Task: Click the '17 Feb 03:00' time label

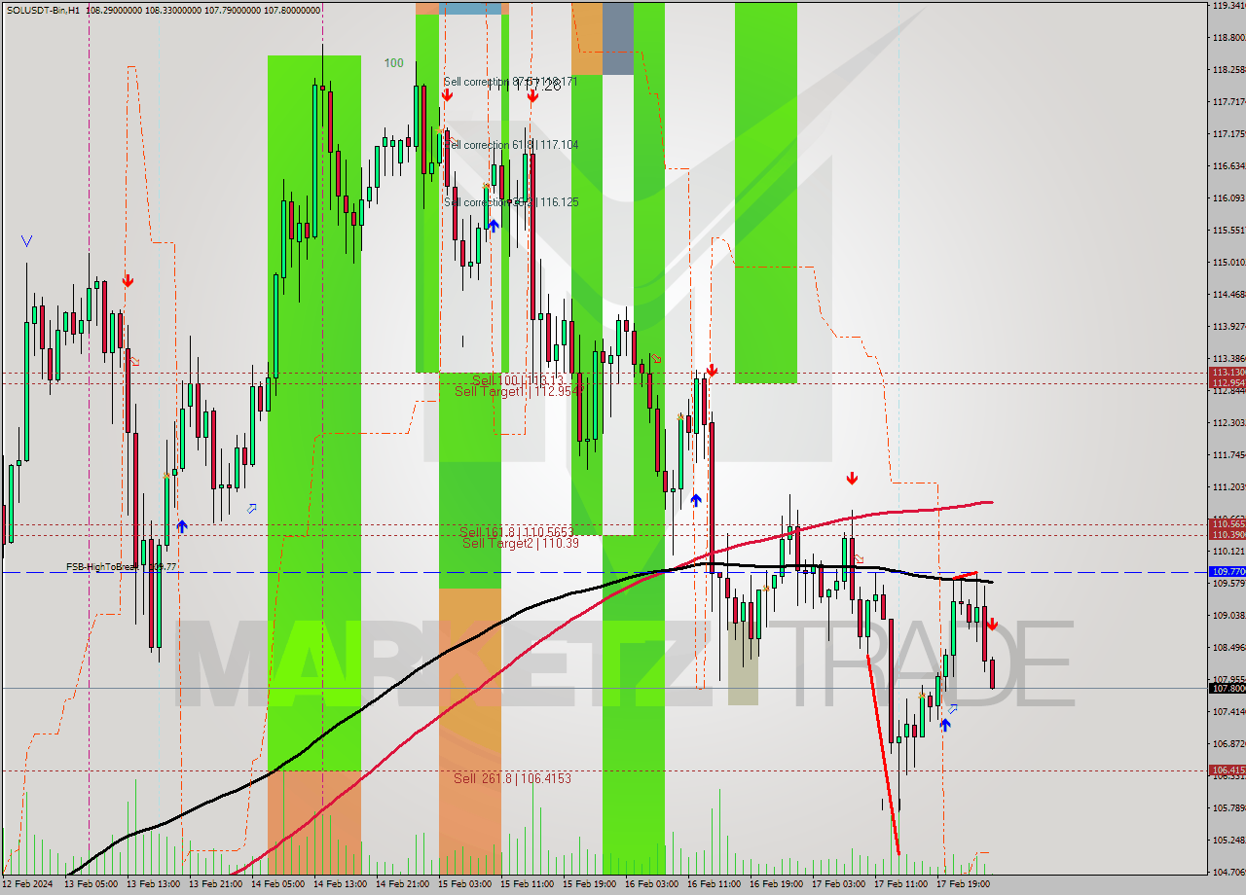Action: click(x=838, y=884)
